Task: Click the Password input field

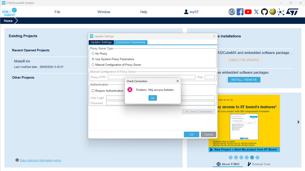Action: pos(160,103)
